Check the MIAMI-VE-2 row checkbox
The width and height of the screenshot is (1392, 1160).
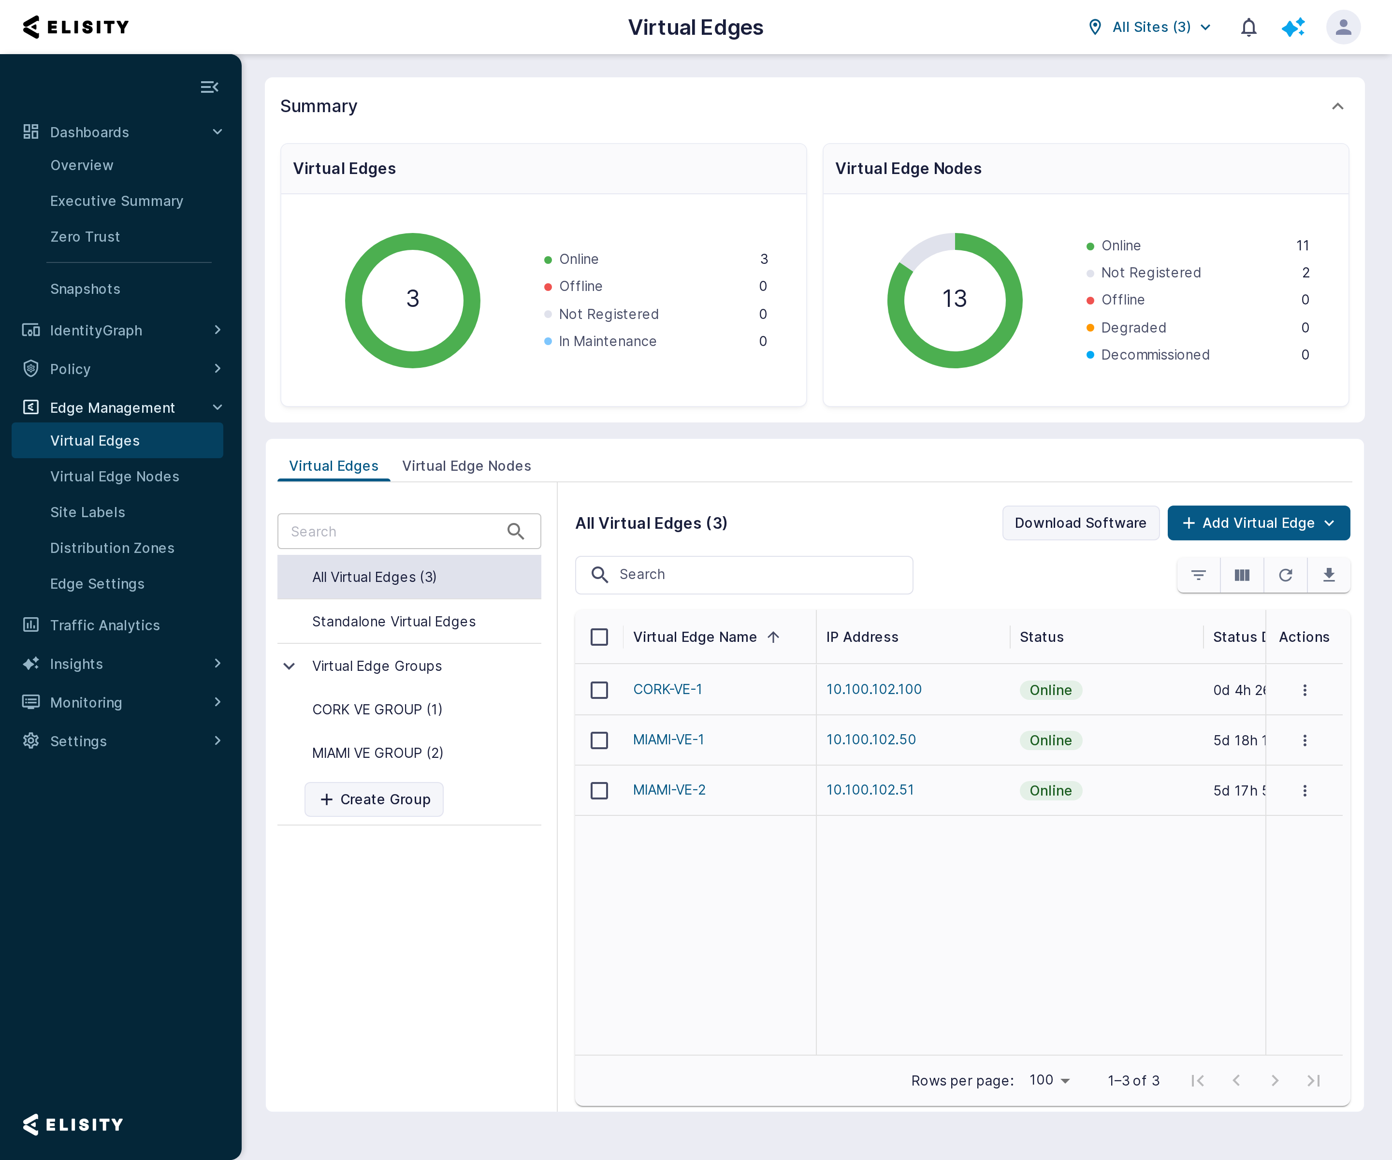[599, 790]
